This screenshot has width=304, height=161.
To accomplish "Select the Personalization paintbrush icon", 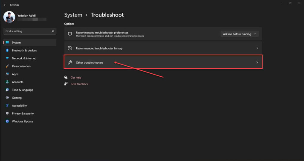I will tap(7, 66).
